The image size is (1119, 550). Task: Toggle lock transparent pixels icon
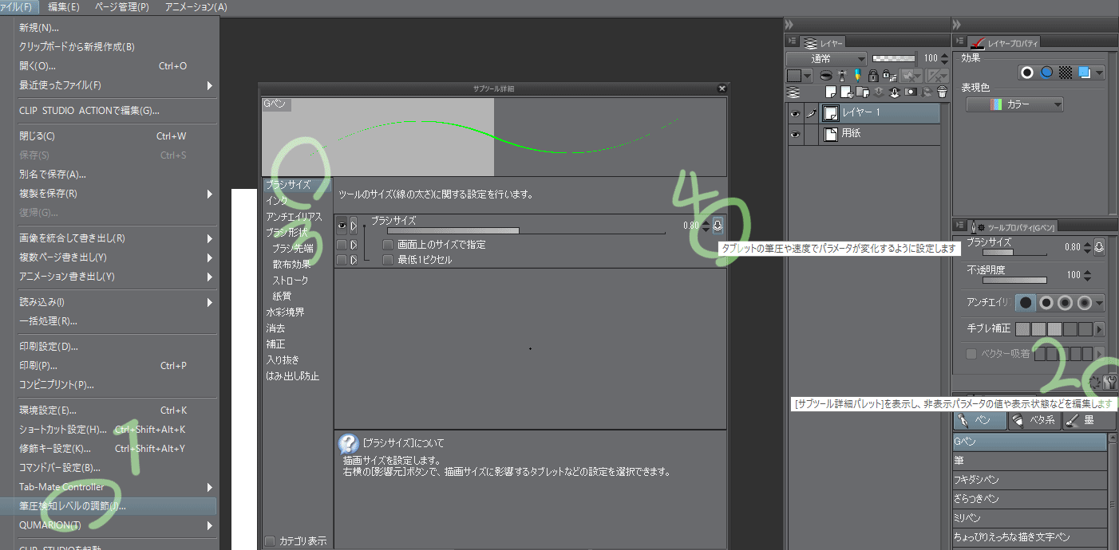coord(888,76)
